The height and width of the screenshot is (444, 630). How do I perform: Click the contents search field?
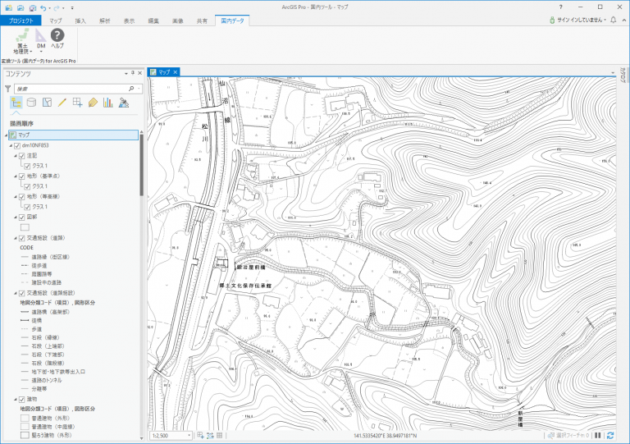point(74,87)
